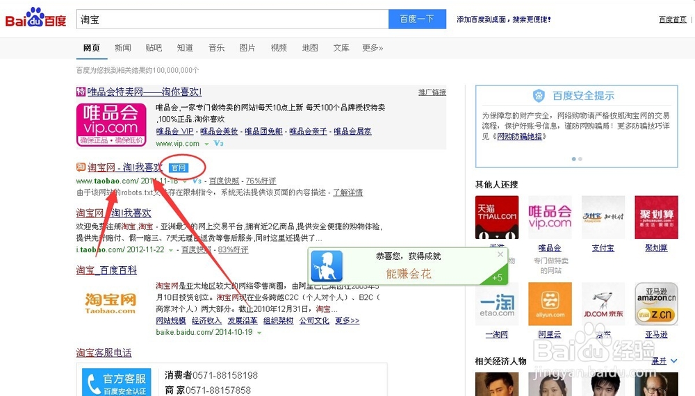Click the 一淘 etao.com tile
Viewport: 695px width, 396px height.
coord(497,304)
